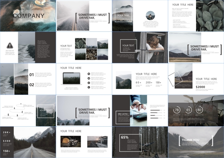Select the slide numbered 01 and 02
The width and height of the screenshot is (224, 158).
point(28,78)
